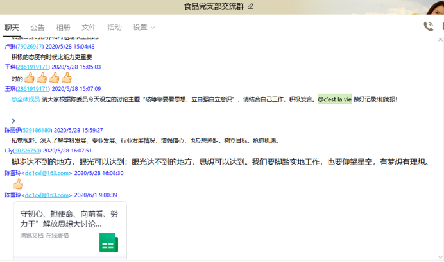Open the 文件 tab

[89, 28]
